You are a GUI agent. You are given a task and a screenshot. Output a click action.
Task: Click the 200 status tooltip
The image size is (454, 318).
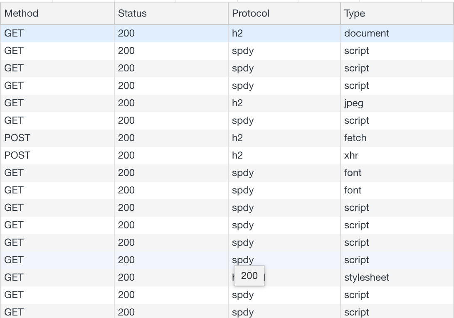(x=249, y=275)
